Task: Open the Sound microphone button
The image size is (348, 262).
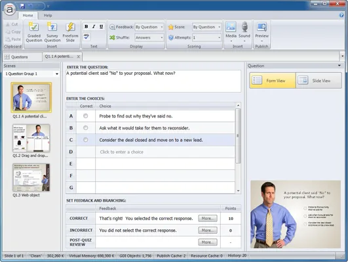Action: click(x=244, y=32)
